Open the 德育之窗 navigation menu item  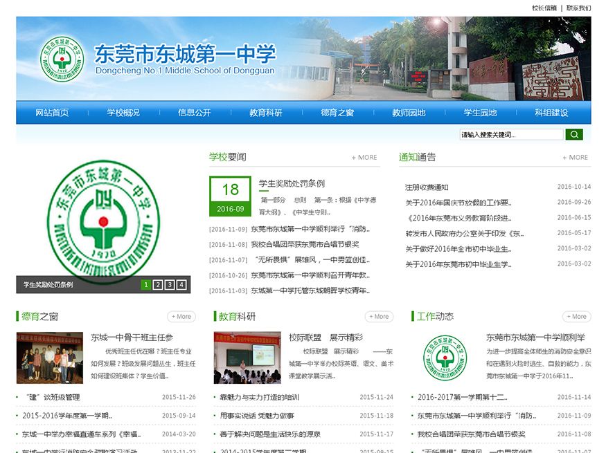pyautogui.click(x=337, y=113)
